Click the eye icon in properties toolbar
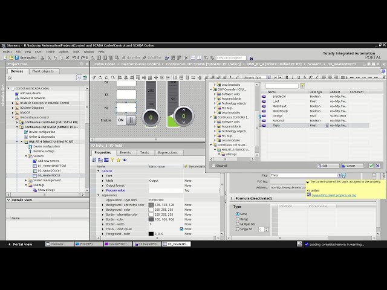Image resolution: width=387 pixels, height=290 pixels. (125, 160)
